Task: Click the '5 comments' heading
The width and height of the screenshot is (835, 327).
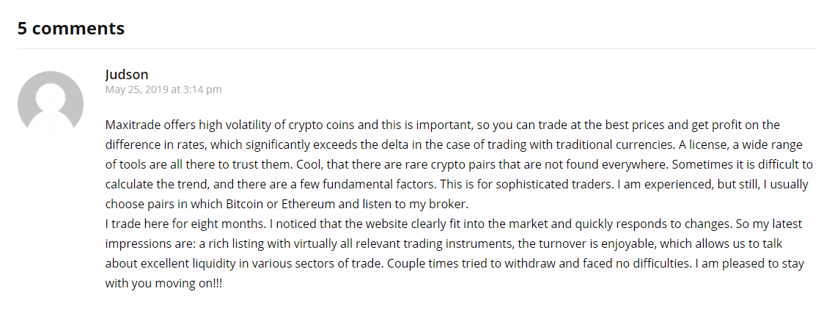Action: tap(71, 28)
